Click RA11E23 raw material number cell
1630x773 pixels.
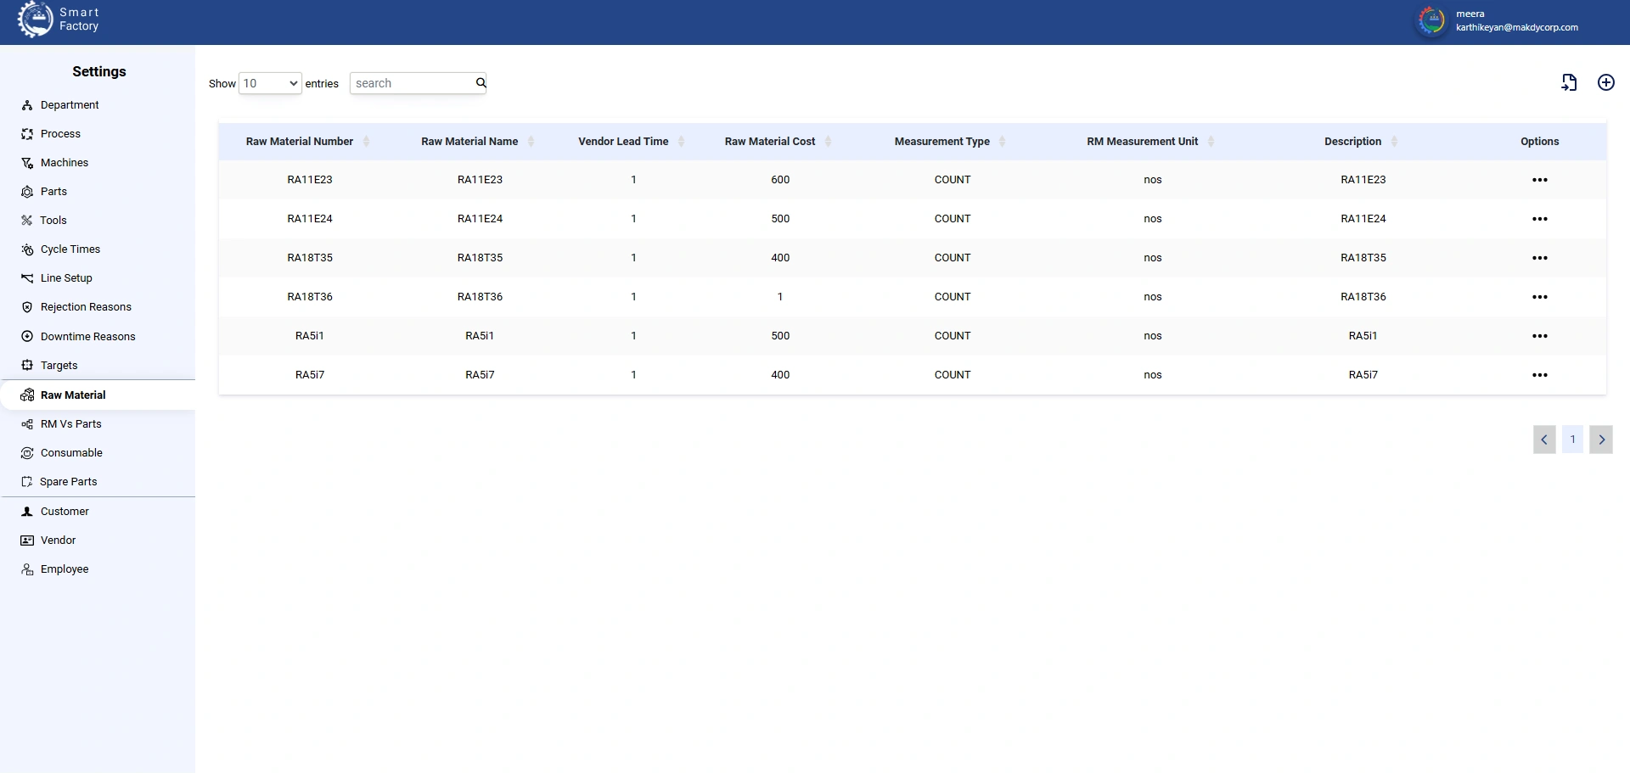click(x=310, y=180)
